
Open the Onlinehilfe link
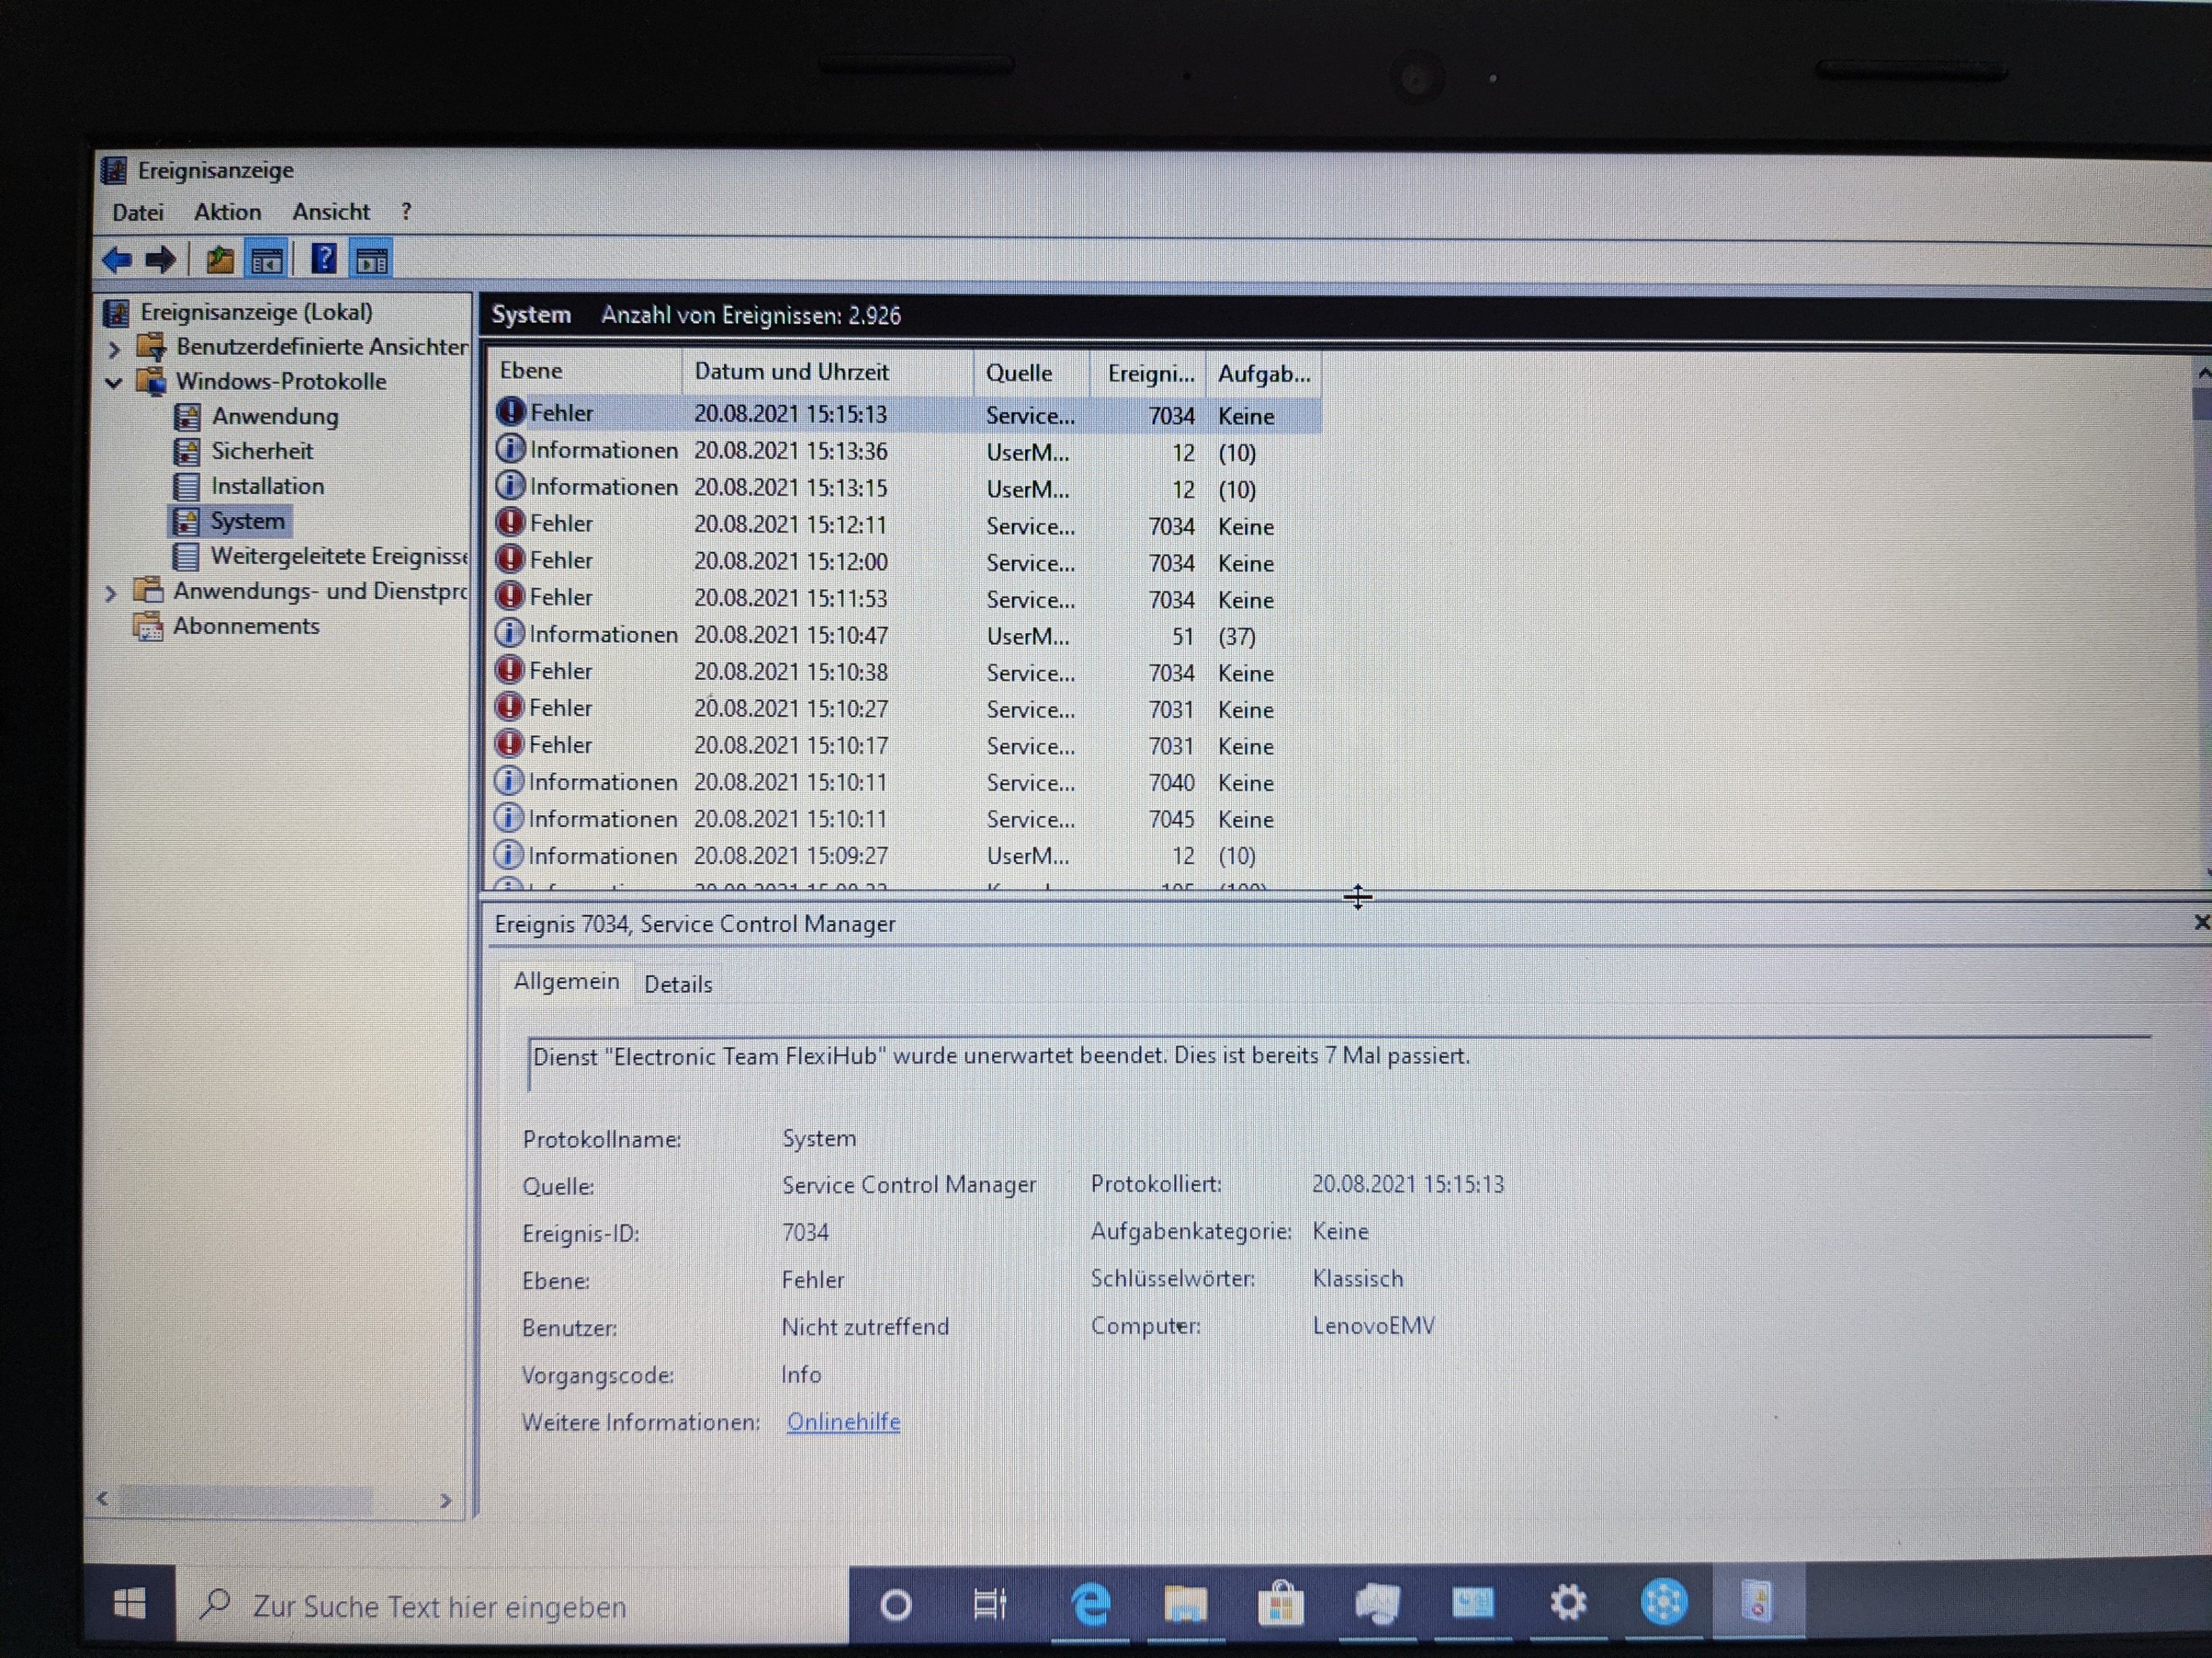[x=843, y=1421]
